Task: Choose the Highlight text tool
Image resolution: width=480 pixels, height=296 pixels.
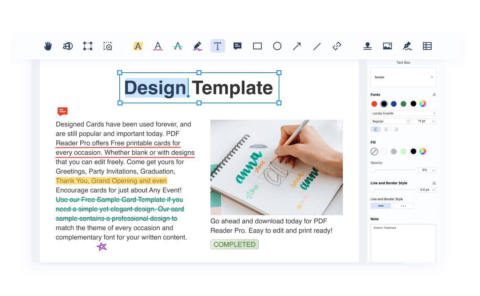Action: [138, 46]
